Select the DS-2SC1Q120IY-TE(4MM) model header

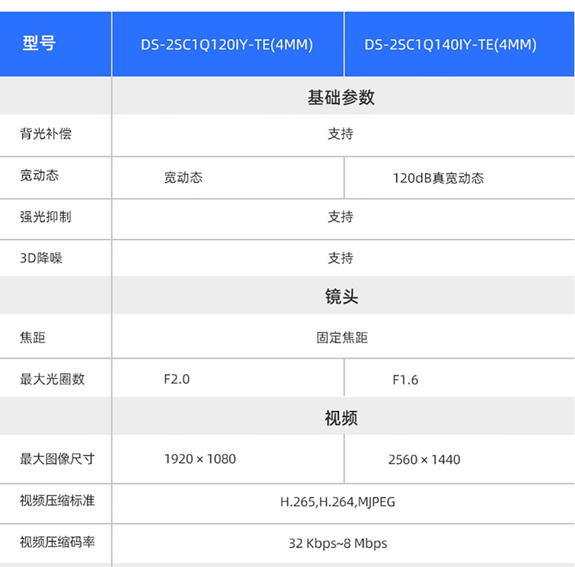click(228, 44)
